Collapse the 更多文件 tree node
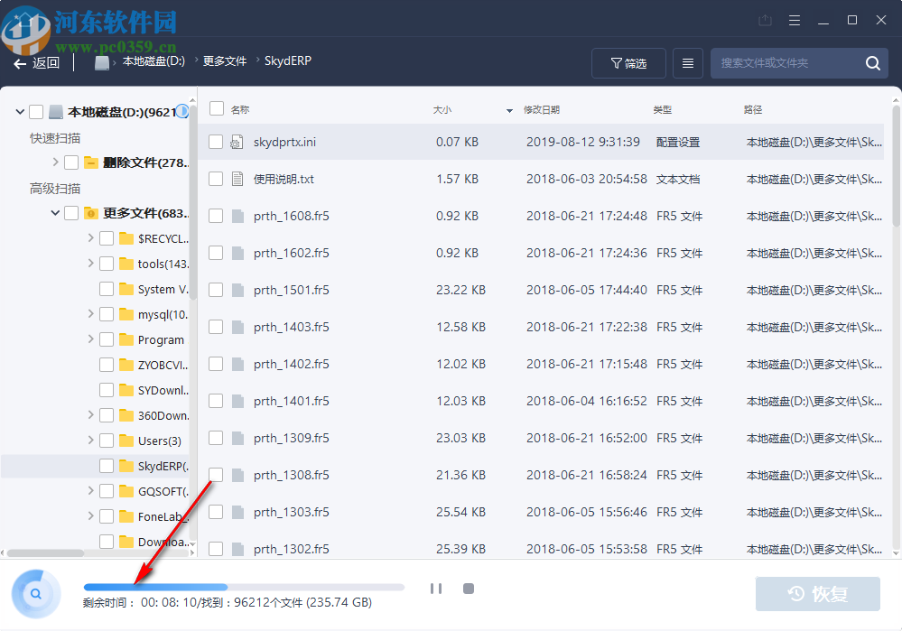This screenshot has width=902, height=631. [x=54, y=212]
